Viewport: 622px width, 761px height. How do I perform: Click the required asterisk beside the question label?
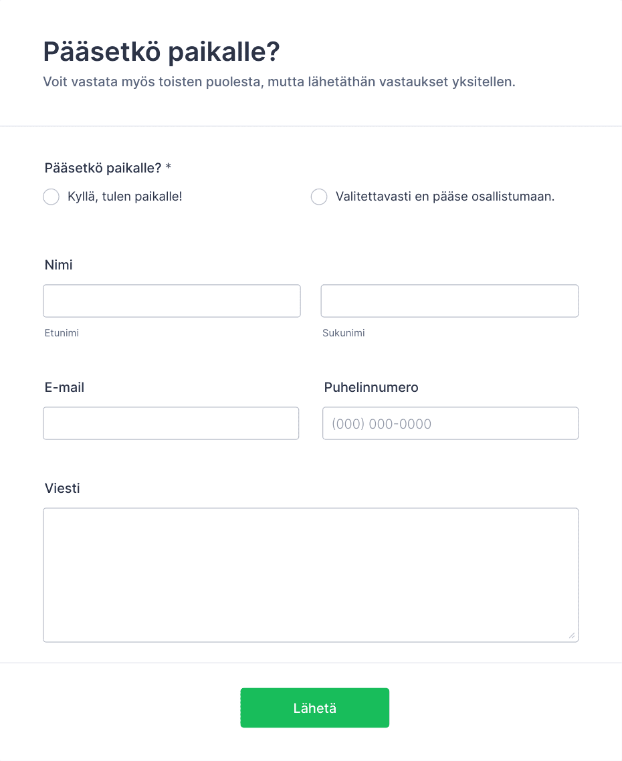pyautogui.click(x=169, y=167)
